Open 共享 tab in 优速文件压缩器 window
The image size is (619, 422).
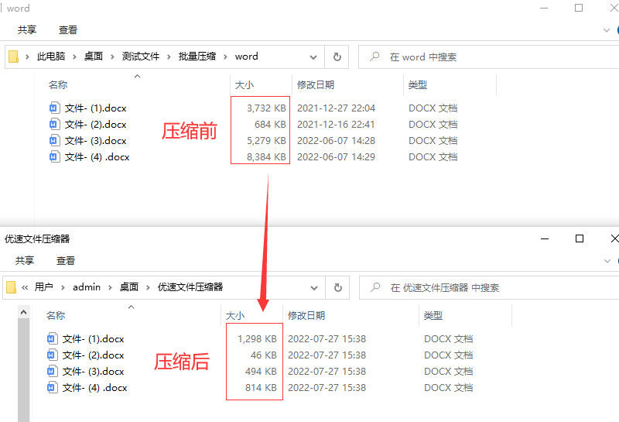pyautogui.click(x=25, y=260)
